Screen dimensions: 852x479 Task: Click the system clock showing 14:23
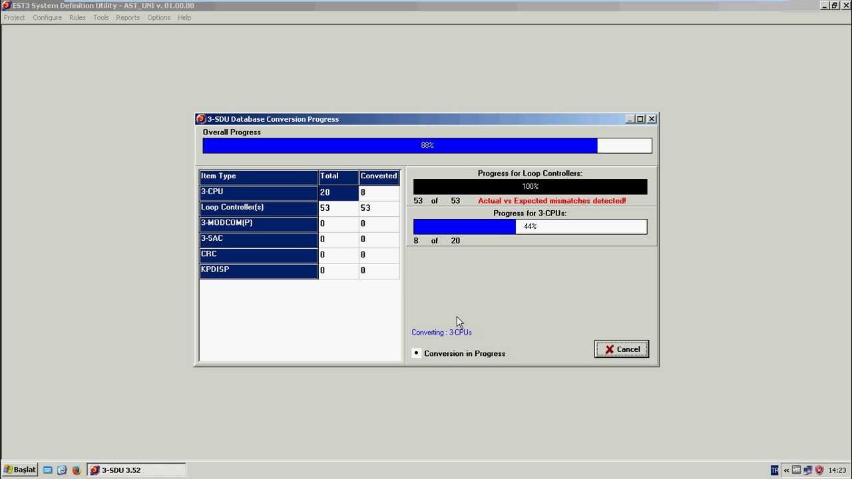[837, 470]
